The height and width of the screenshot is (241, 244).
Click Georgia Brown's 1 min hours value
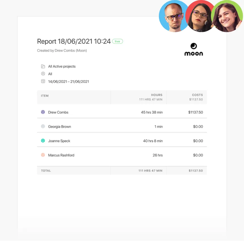pyautogui.click(x=159, y=126)
